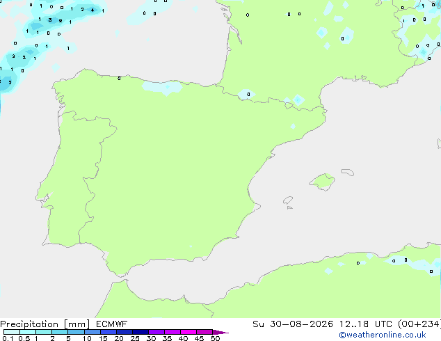The width and height of the screenshot is (441, 341).
Task: Select the 30–35 mm purple legend swatch
Action: pyautogui.click(x=156, y=332)
